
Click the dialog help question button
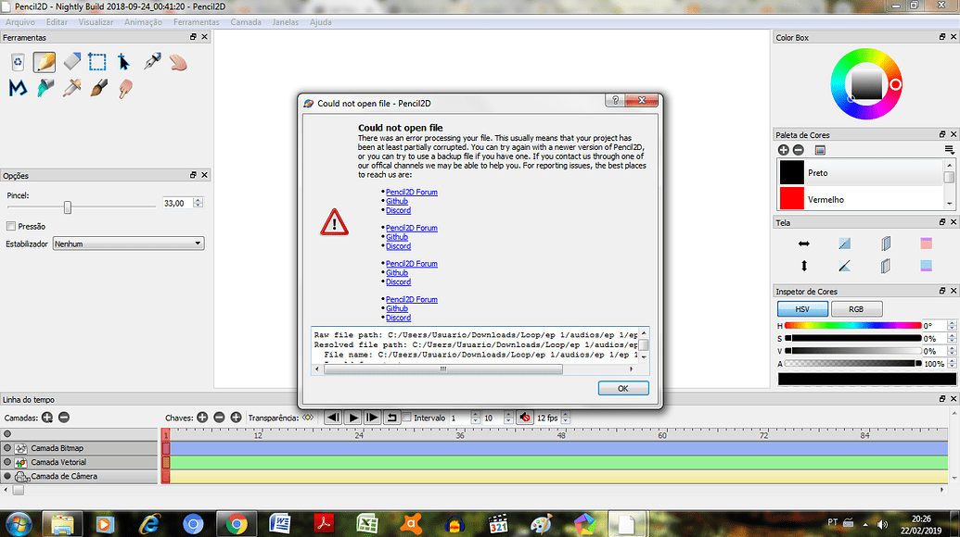point(615,100)
